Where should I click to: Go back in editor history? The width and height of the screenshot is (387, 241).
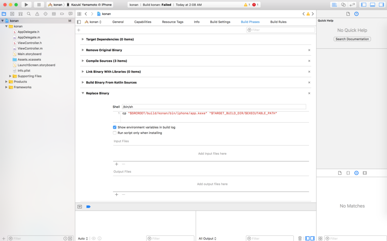pos(86,14)
